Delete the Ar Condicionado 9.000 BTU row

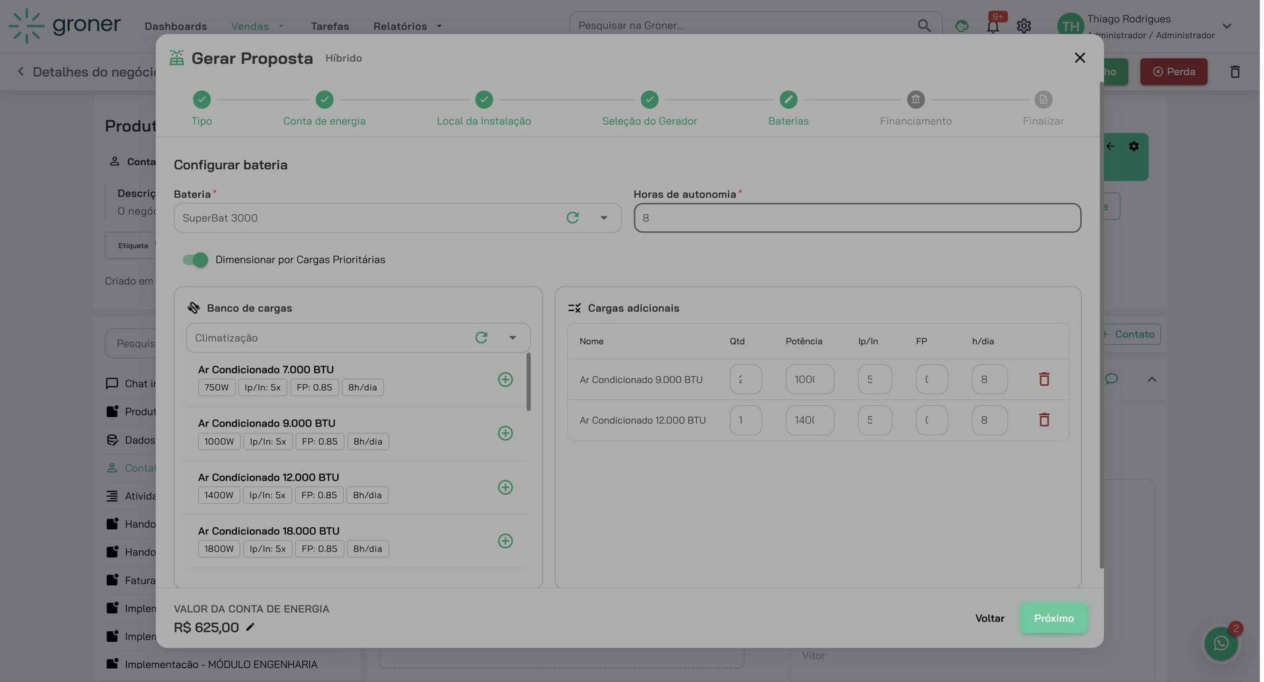click(x=1044, y=379)
